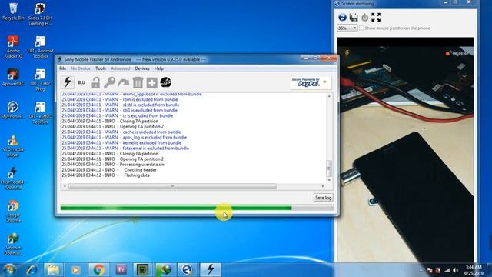Select the 'tz is excluded from bundle' line
The height and width of the screenshot is (277, 492).
click(117, 115)
